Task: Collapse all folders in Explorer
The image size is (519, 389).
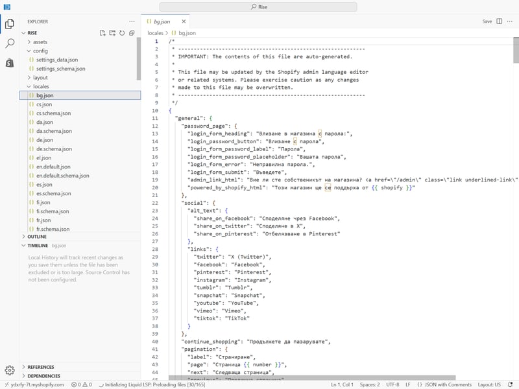Action: point(132,32)
